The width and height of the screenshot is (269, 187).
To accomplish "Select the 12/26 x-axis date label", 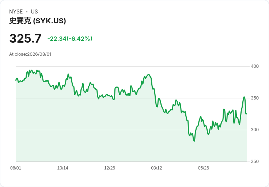I will pos(110,168).
